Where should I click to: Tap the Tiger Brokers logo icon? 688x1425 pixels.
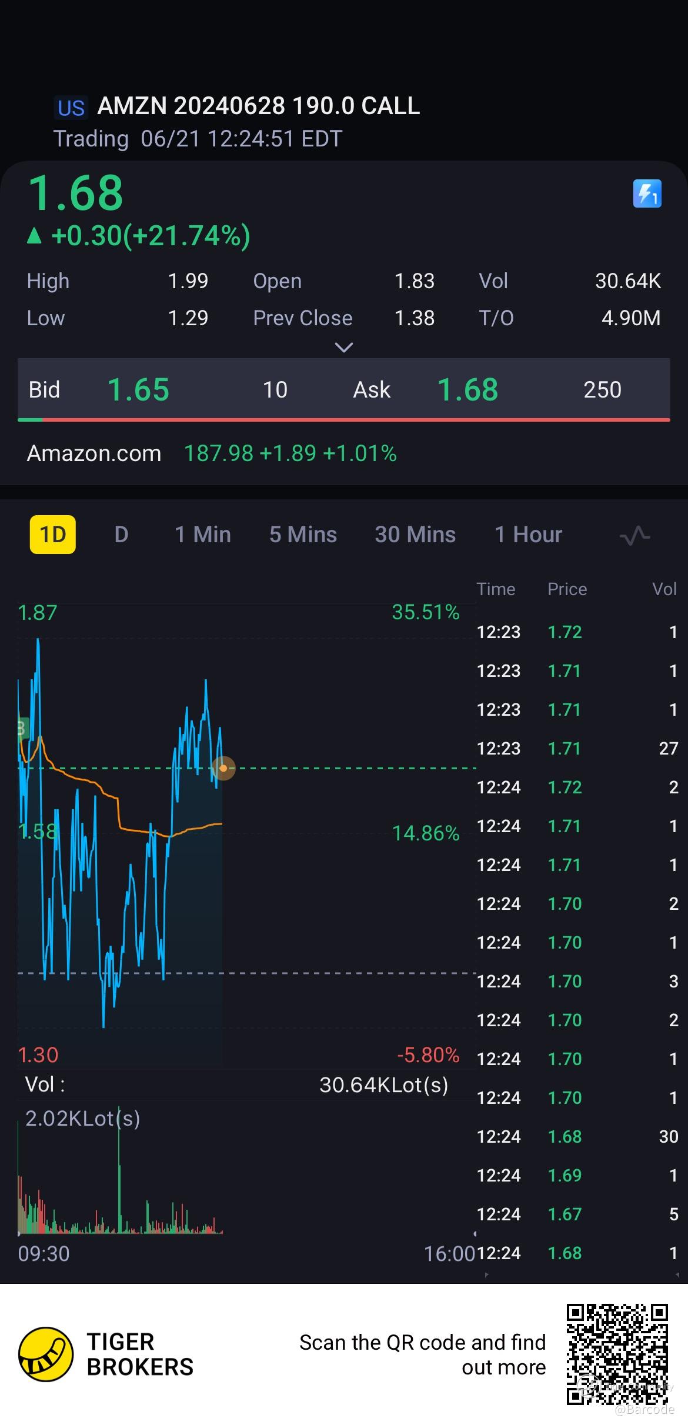(46, 1354)
